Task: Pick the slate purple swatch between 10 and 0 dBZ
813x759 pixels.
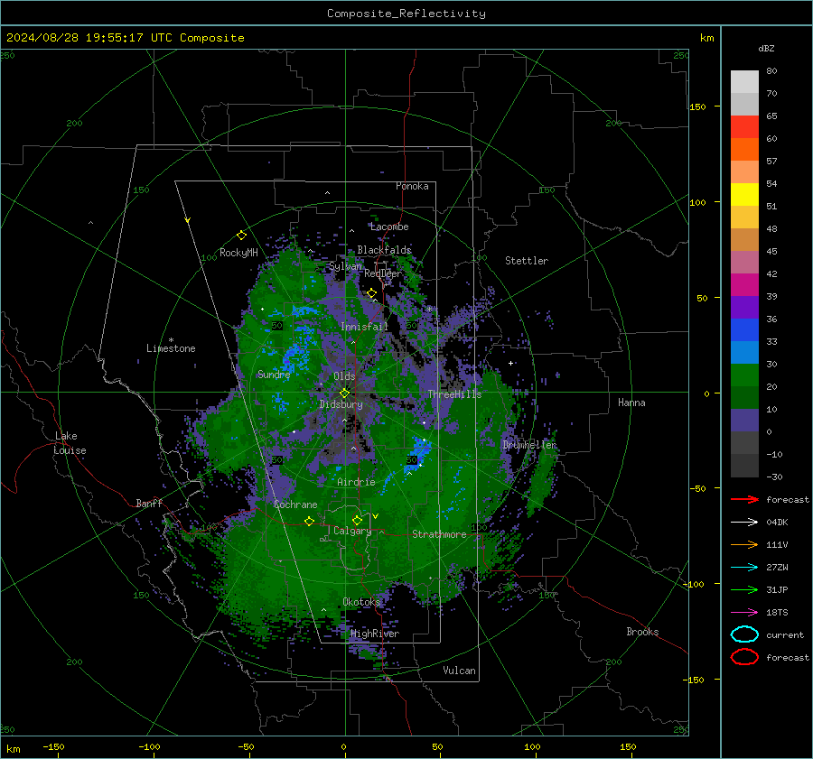Action: click(744, 420)
